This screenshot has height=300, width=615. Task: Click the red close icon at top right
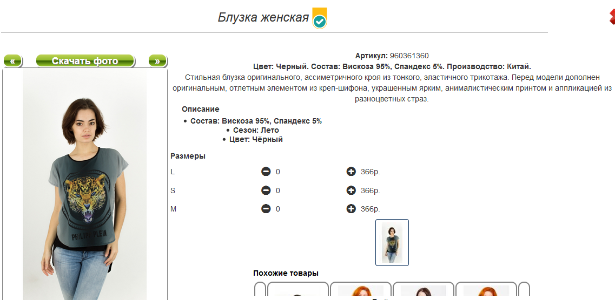[611, 17]
